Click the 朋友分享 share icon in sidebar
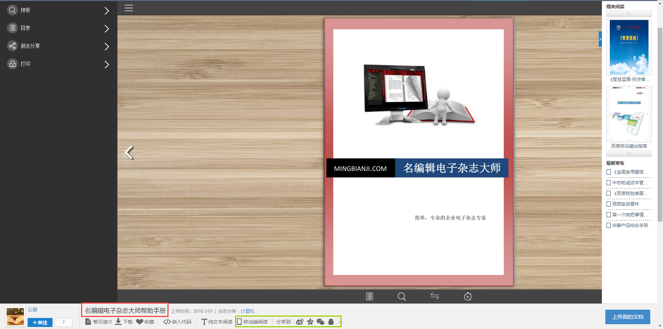Image resolution: width=663 pixels, height=329 pixels. [x=12, y=46]
